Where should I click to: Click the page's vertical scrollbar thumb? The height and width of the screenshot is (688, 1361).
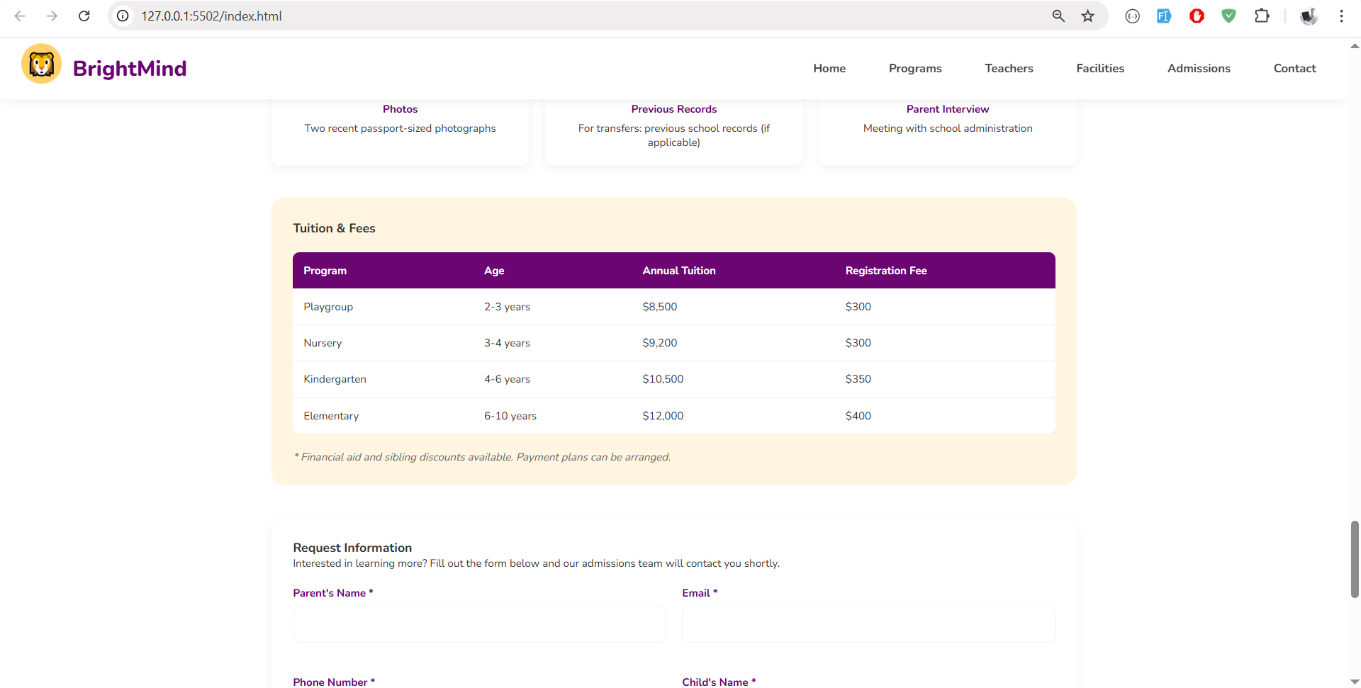click(x=1355, y=559)
